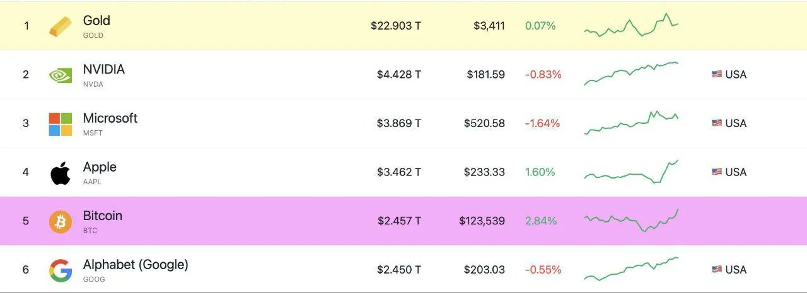
Task: Open the Microsoft name link
Action: coord(110,118)
